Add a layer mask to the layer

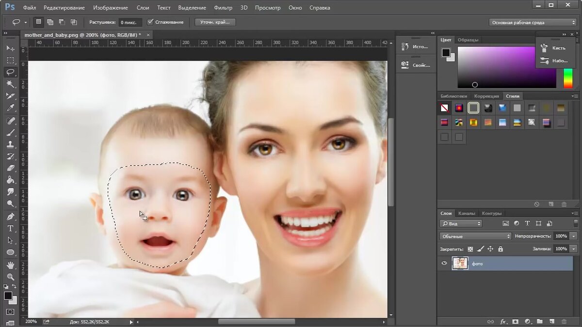click(515, 321)
